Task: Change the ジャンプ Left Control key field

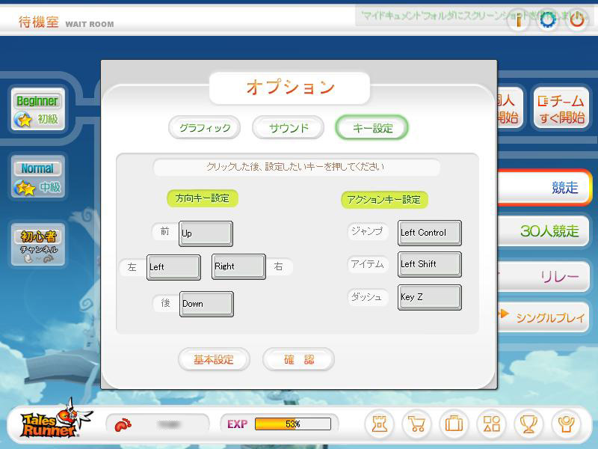Action: (x=430, y=233)
